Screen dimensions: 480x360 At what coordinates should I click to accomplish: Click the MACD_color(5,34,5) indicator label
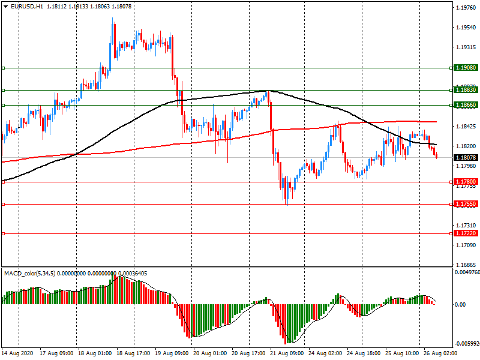29,274
